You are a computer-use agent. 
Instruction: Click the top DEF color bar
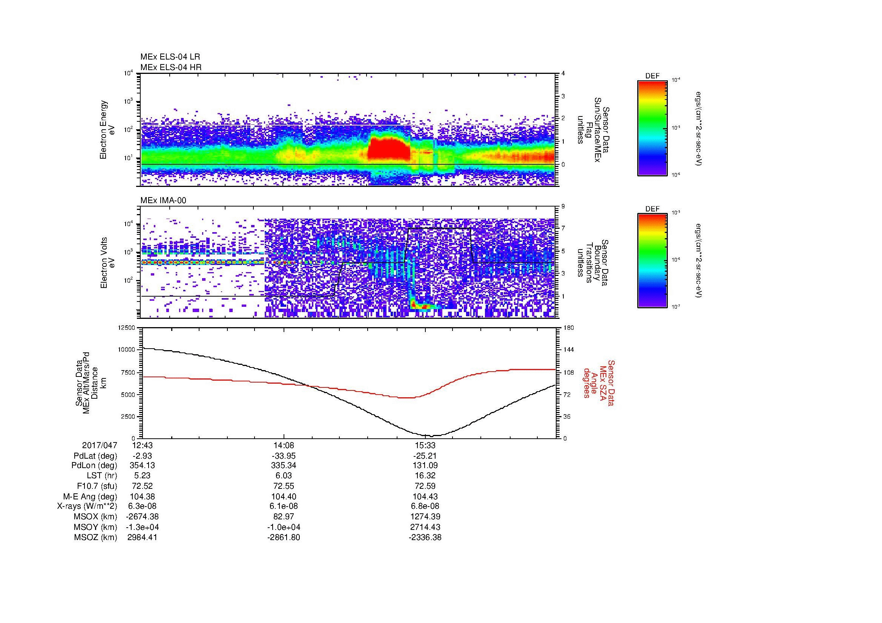pos(652,128)
